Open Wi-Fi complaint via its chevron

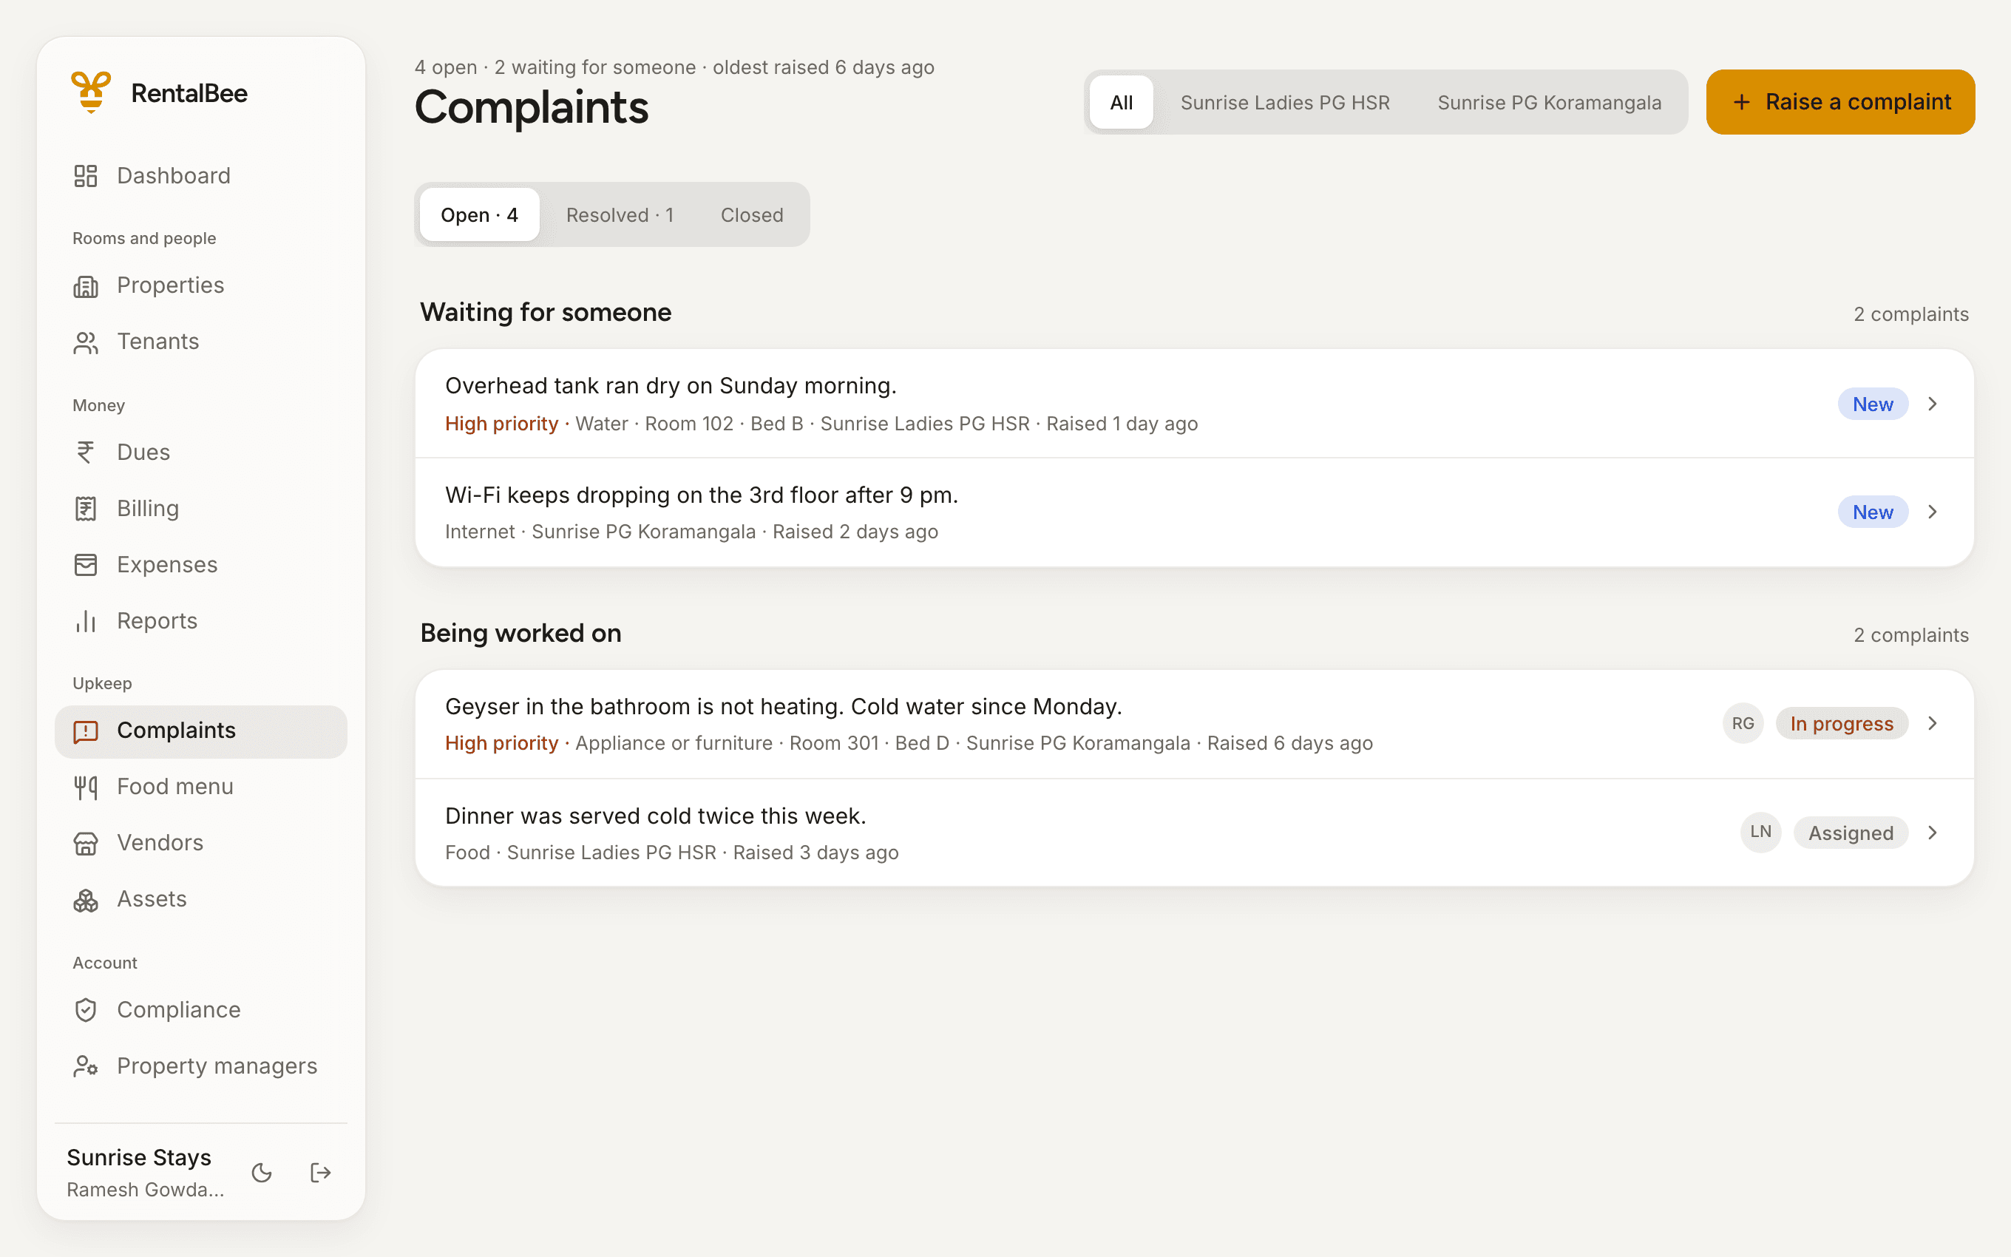[1933, 512]
